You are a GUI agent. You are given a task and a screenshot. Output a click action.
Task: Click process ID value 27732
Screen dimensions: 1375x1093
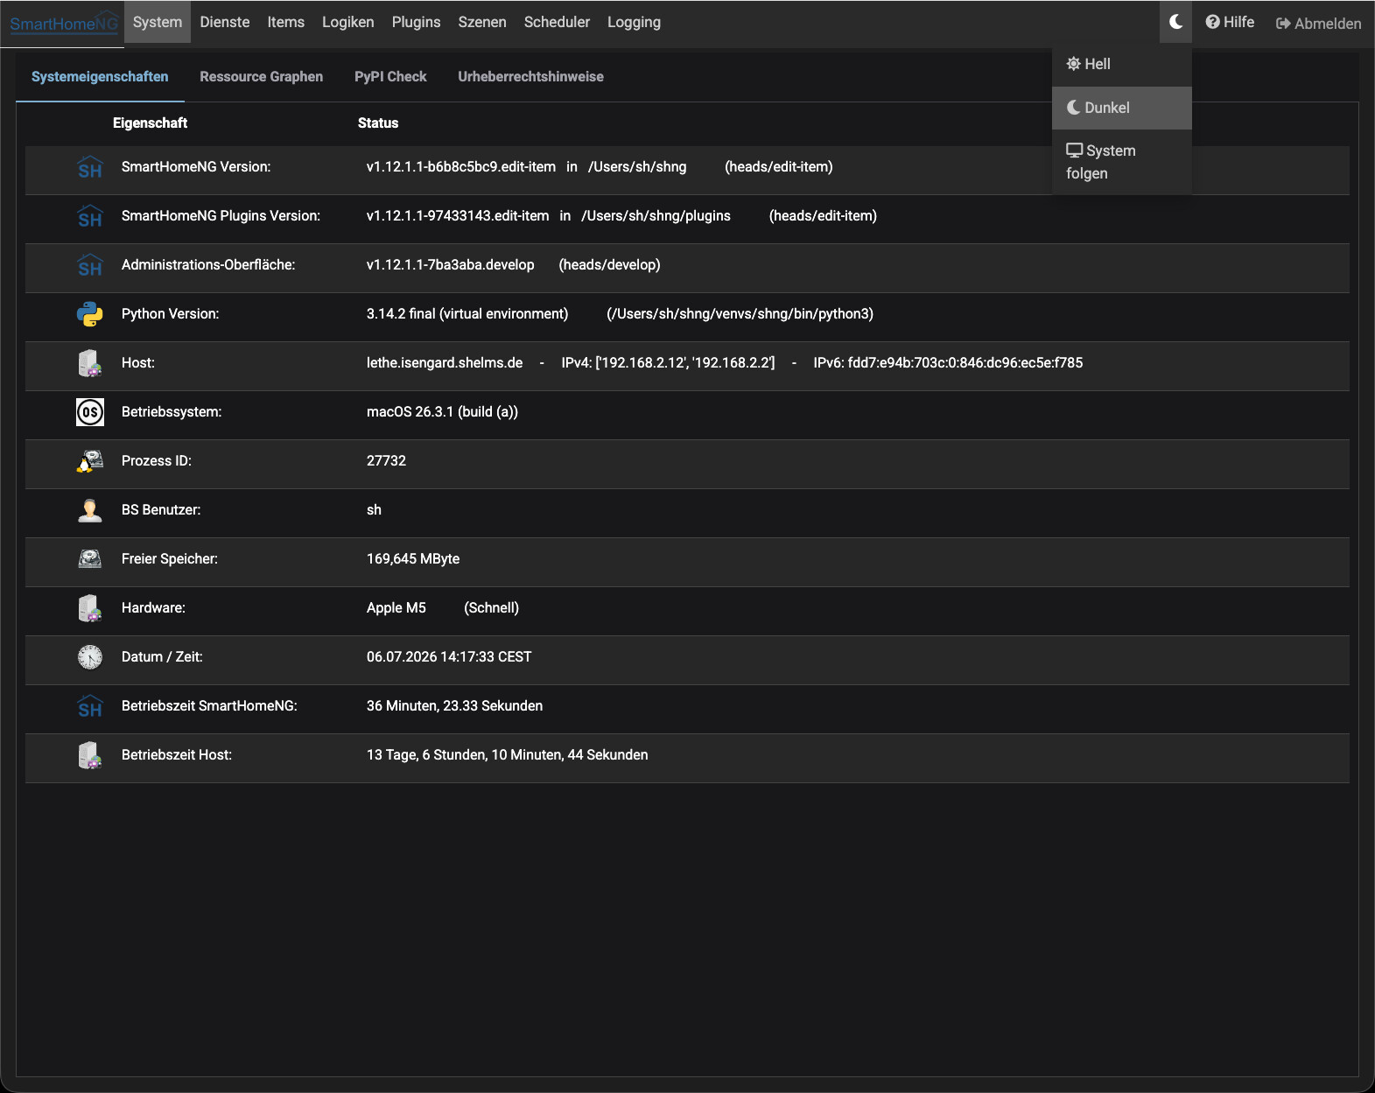point(386,461)
